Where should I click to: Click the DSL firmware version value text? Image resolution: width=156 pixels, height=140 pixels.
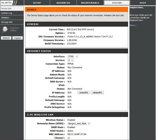point(90,36)
